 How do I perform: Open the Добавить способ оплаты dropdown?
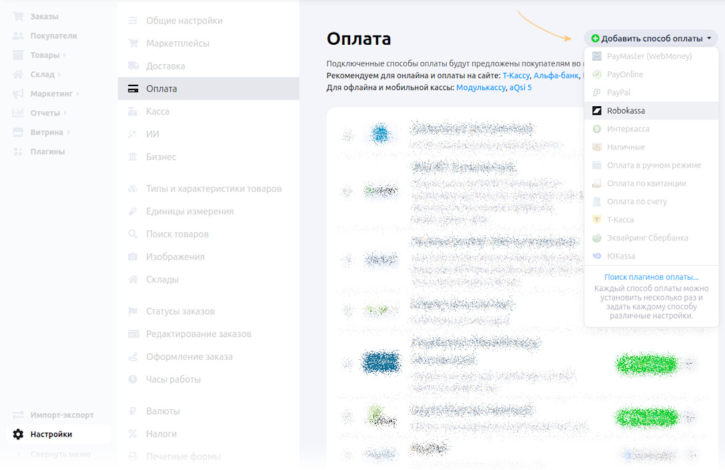point(650,38)
